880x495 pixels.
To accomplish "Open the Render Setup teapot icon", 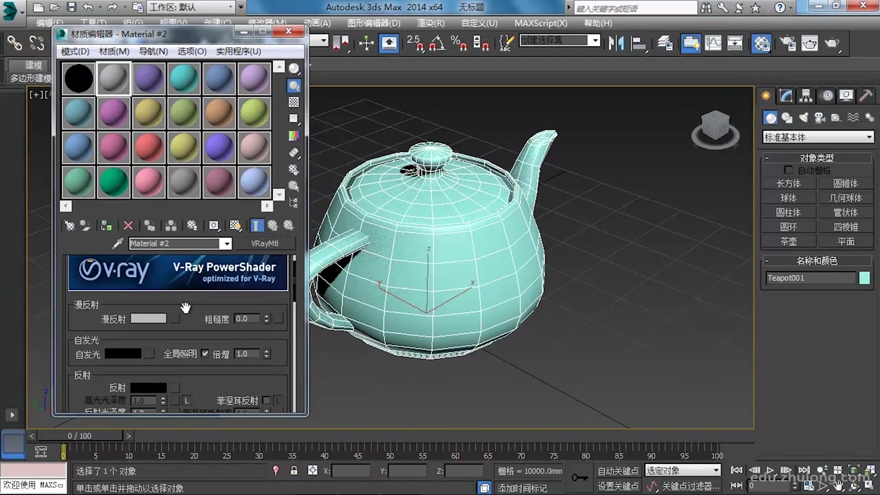I will pos(789,43).
